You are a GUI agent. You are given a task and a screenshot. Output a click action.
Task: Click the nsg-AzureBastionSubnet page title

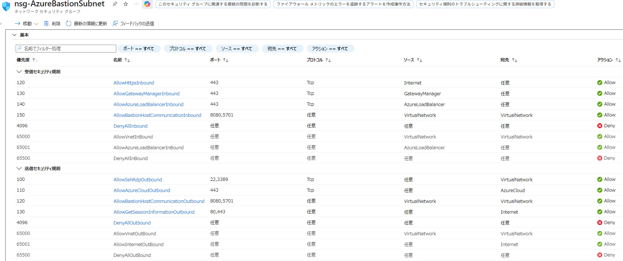pyautogui.click(x=59, y=4)
